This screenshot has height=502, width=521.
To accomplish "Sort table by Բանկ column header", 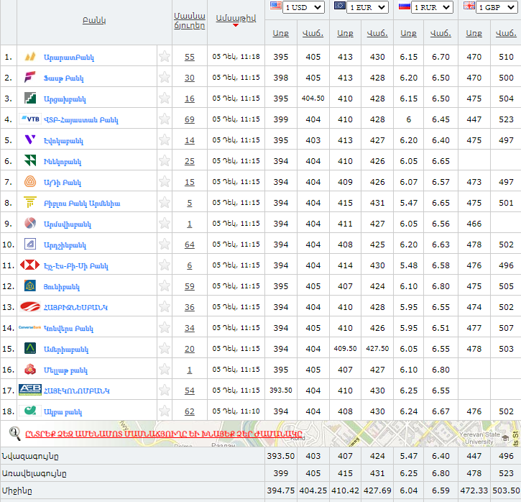I will [94, 20].
